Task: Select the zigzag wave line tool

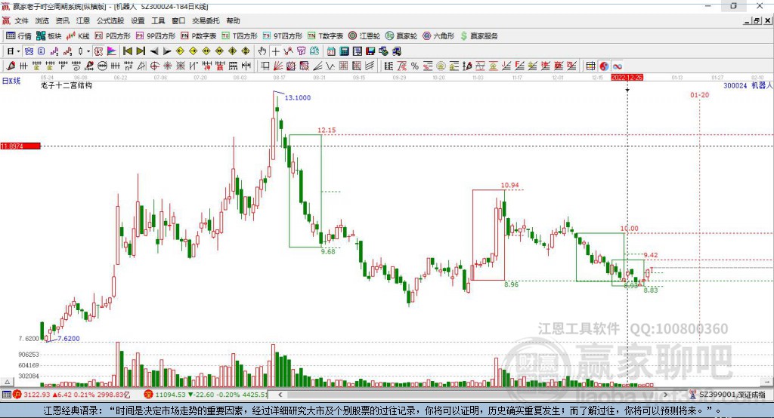Action: click(x=330, y=66)
